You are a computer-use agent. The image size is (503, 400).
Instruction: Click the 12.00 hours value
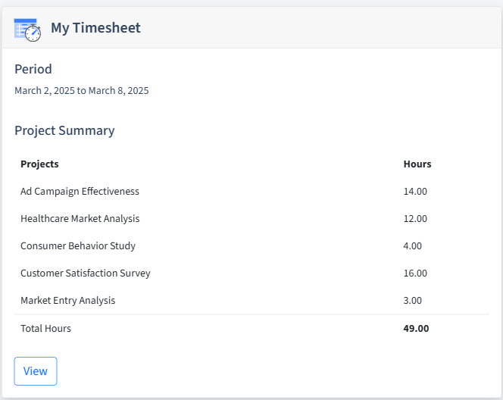[415, 219]
